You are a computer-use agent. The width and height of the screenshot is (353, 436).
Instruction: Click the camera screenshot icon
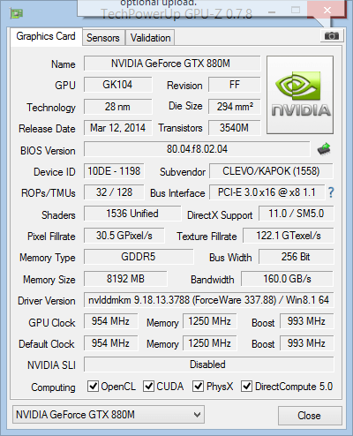pos(332,36)
